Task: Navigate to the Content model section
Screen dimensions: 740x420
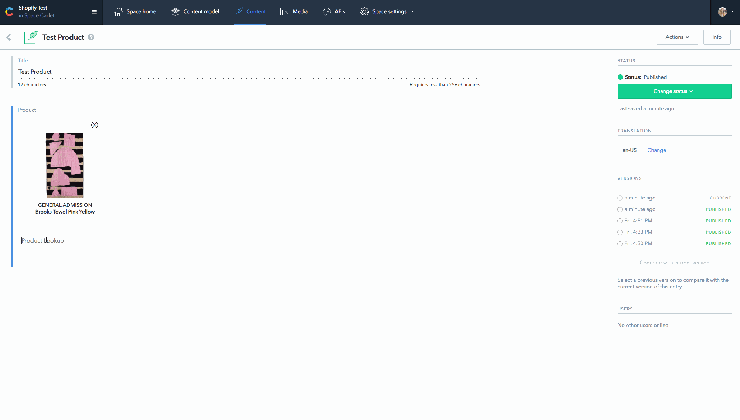Action: [195, 11]
